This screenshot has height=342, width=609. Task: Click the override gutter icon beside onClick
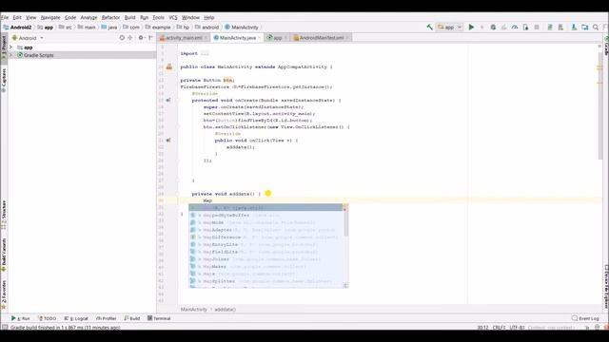168,140
